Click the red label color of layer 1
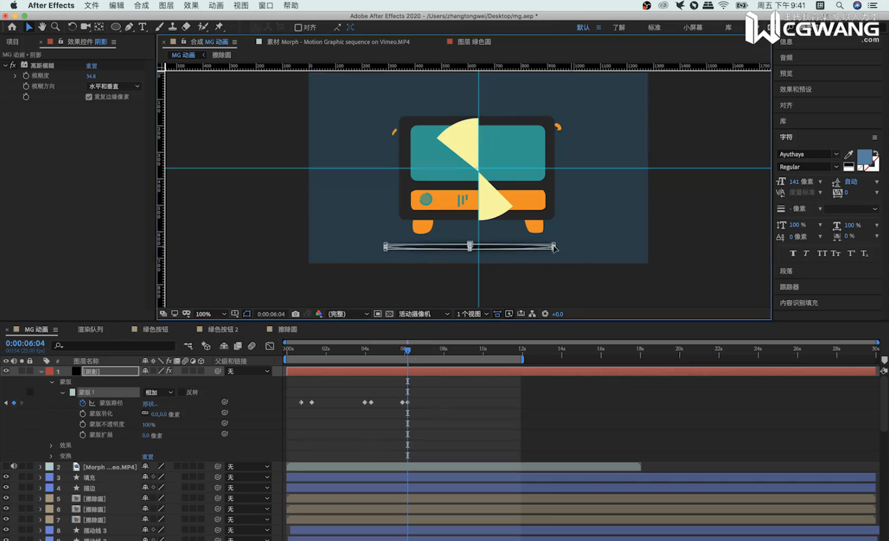The image size is (889, 541). coord(50,371)
